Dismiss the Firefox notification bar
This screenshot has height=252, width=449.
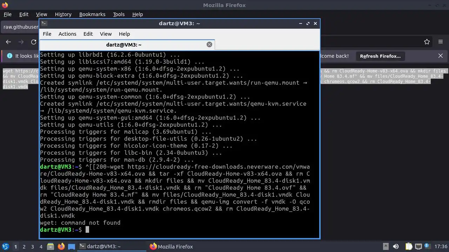pos(441,56)
